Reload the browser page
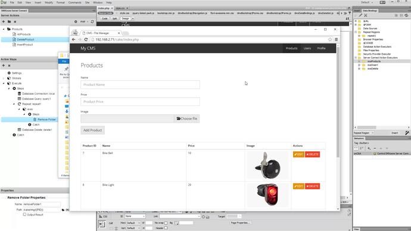411x231 pixels. pyautogui.click(x=86, y=39)
